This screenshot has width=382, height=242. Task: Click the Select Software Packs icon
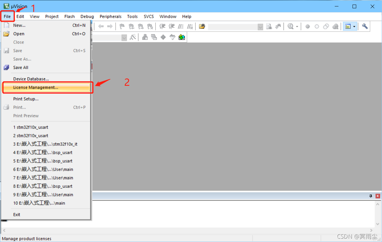point(172,37)
